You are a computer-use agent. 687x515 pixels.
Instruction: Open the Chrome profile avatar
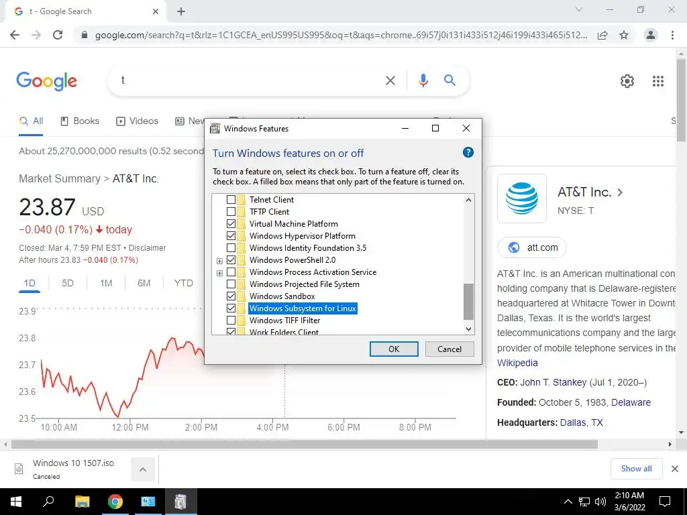[651, 35]
